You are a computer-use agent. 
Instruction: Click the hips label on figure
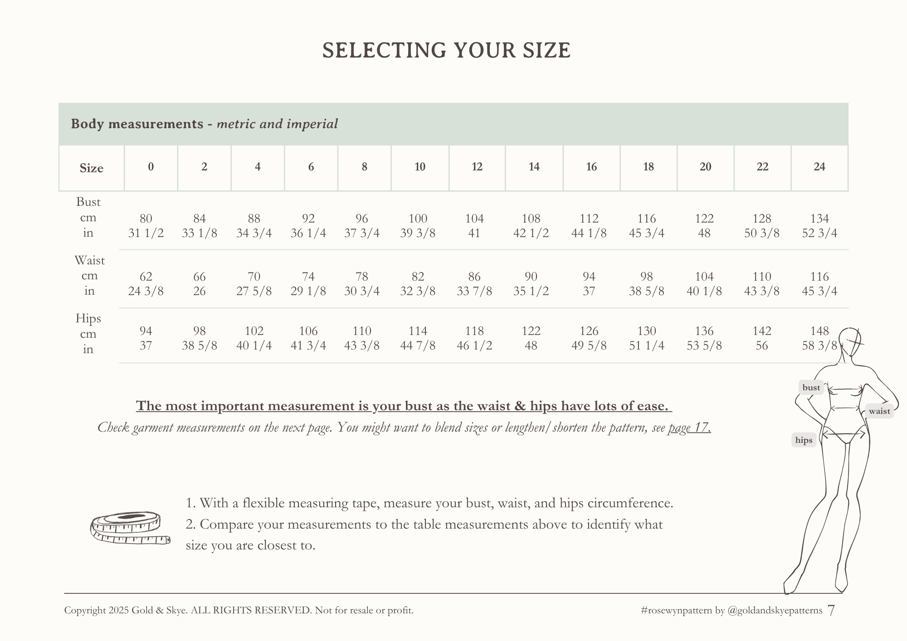coord(804,440)
